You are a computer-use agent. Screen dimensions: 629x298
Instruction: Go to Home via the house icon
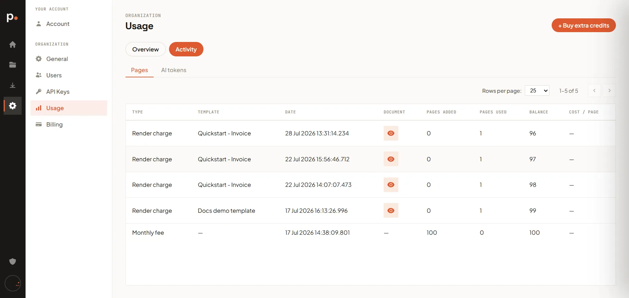pos(12,44)
